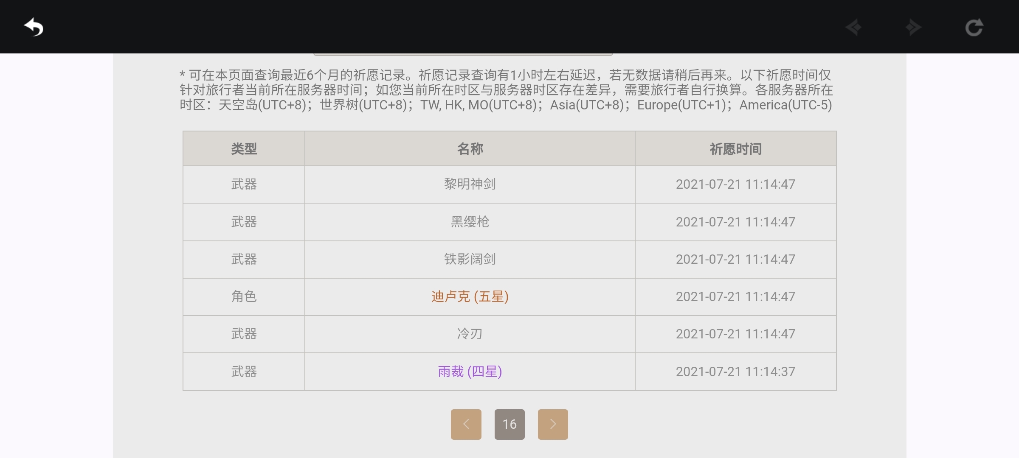The height and width of the screenshot is (458, 1019).
Task: Click the wish record notice text paragraph
Action: click(505, 90)
